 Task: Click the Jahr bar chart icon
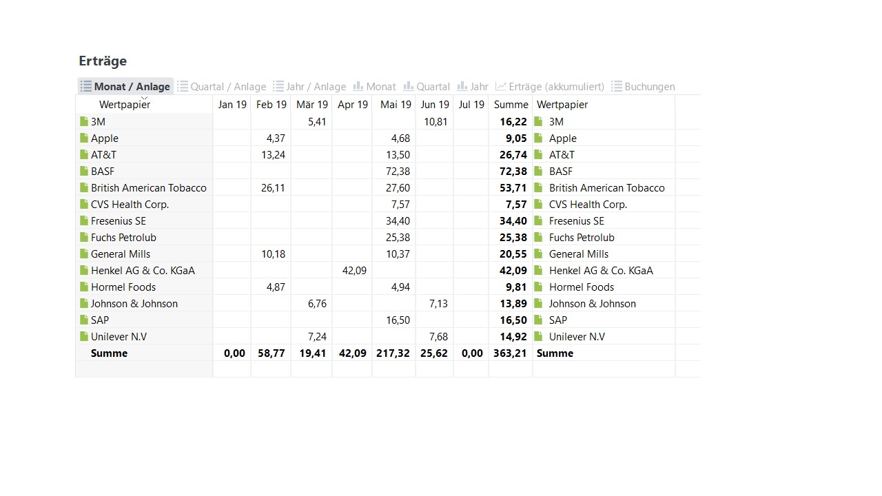(x=462, y=86)
